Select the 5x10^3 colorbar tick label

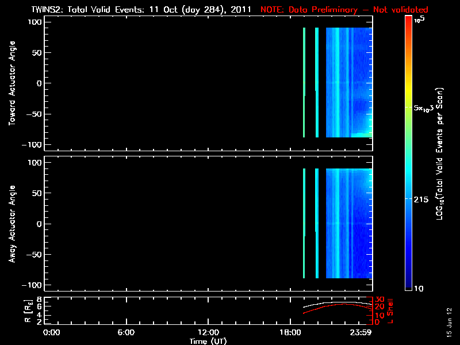(427, 109)
